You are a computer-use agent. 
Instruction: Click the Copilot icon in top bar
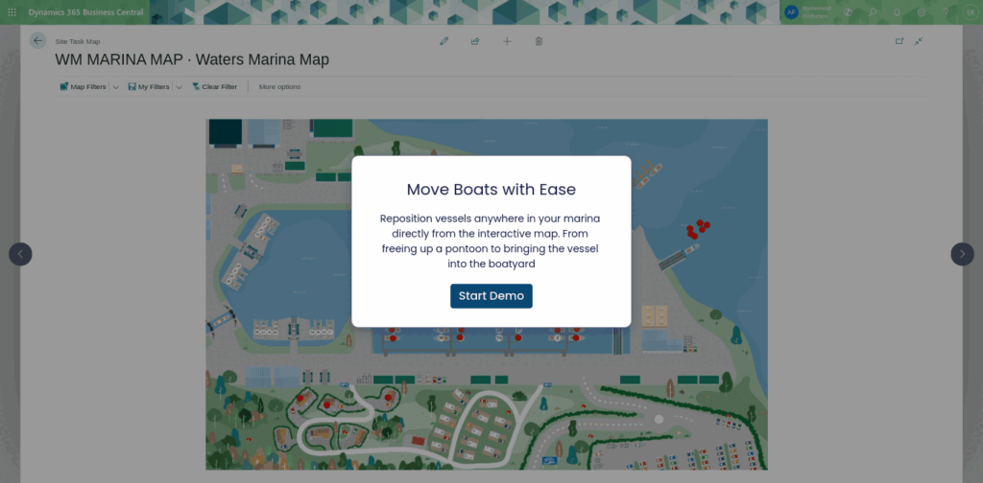click(848, 11)
